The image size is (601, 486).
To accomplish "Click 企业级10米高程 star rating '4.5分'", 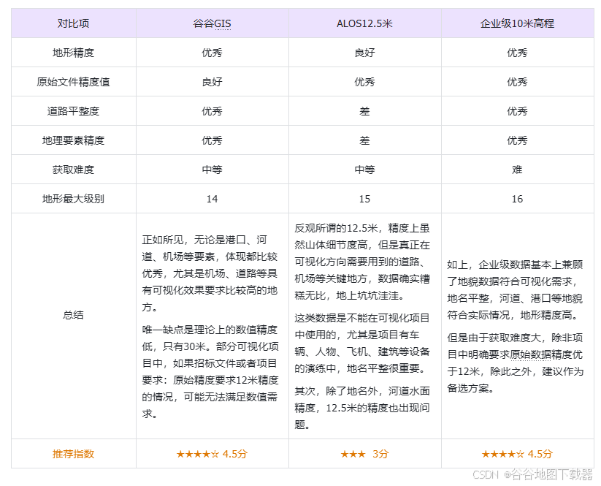I will tap(517, 454).
